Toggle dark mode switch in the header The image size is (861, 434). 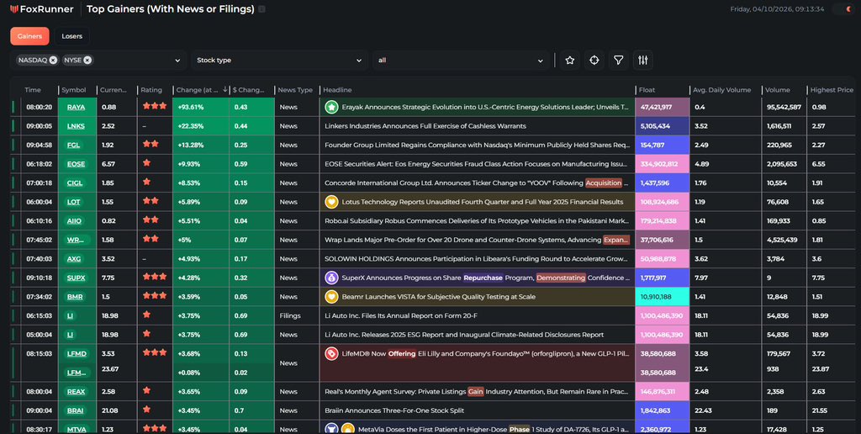pos(842,9)
